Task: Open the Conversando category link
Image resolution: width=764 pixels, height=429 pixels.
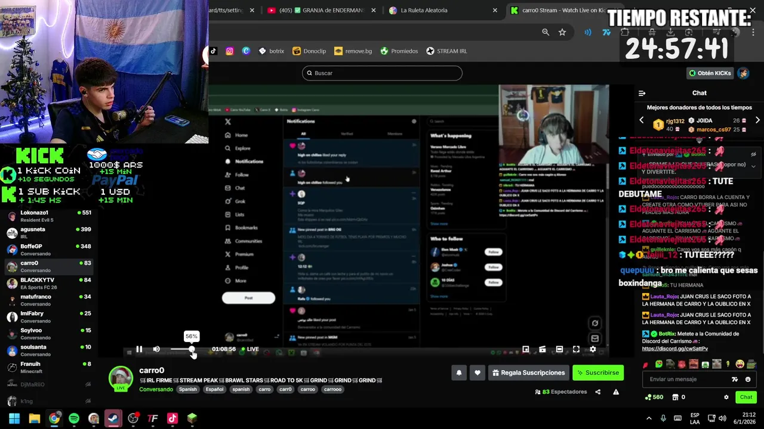Action: pos(156,390)
